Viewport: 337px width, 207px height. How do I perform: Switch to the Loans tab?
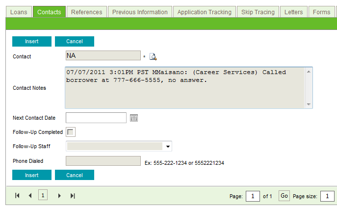pos(19,12)
